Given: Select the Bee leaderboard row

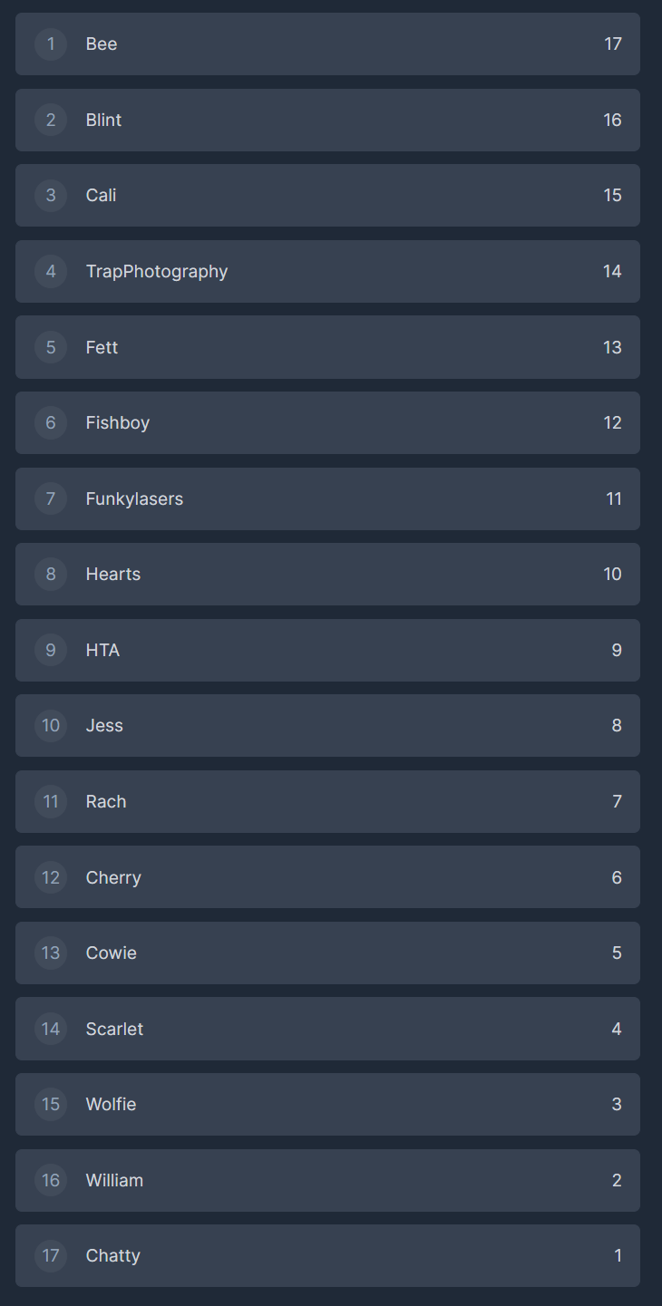Looking at the screenshot, I should pos(327,44).
